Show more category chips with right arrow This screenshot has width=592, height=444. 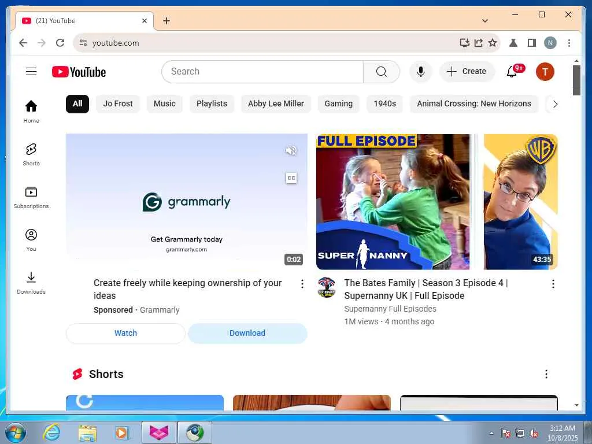tap(555, 104)
